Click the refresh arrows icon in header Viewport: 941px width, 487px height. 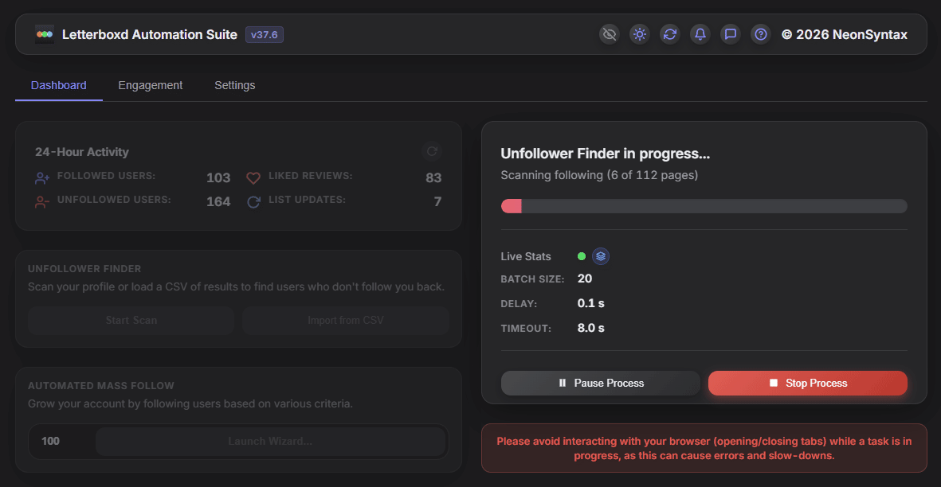(x=670, y=34)
